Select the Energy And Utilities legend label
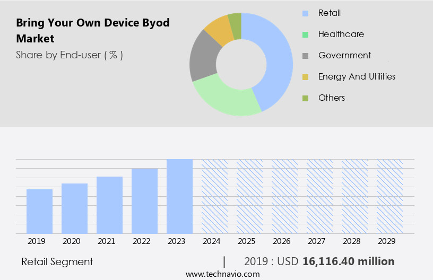Screen dimensions: 433x280 [357, 76]
